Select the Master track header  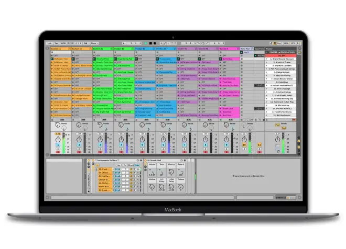pos(280,49)
